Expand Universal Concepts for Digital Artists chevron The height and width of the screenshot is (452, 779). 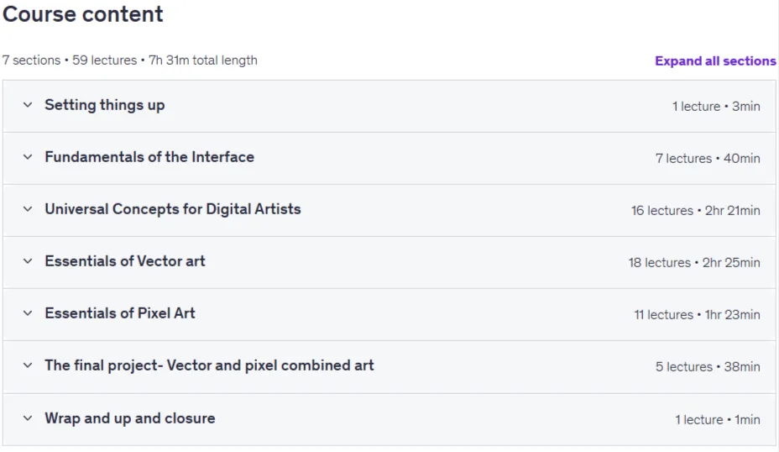click(x=28, y=209)
